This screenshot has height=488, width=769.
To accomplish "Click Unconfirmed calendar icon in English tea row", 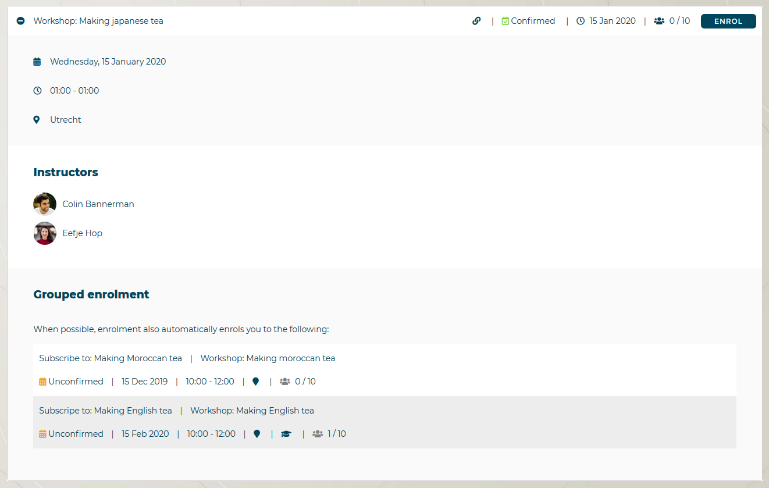I will 42,434.
